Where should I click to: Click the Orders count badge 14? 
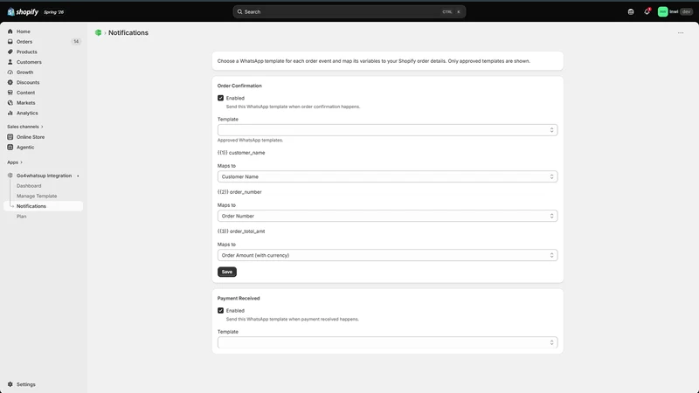[x=76, y=41]
